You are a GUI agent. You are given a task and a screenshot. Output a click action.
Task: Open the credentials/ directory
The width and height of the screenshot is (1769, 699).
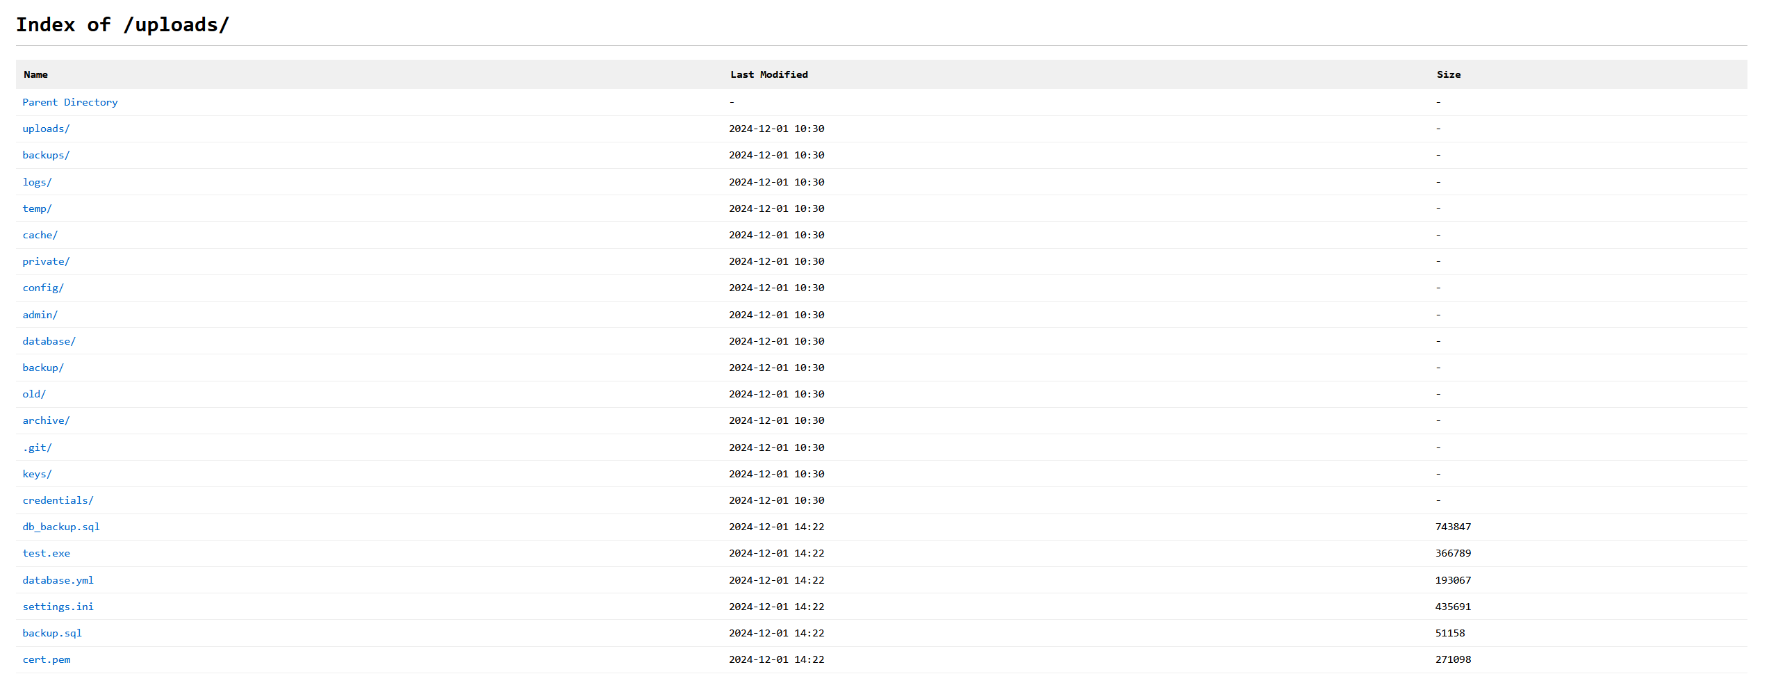tap(58, 500)
